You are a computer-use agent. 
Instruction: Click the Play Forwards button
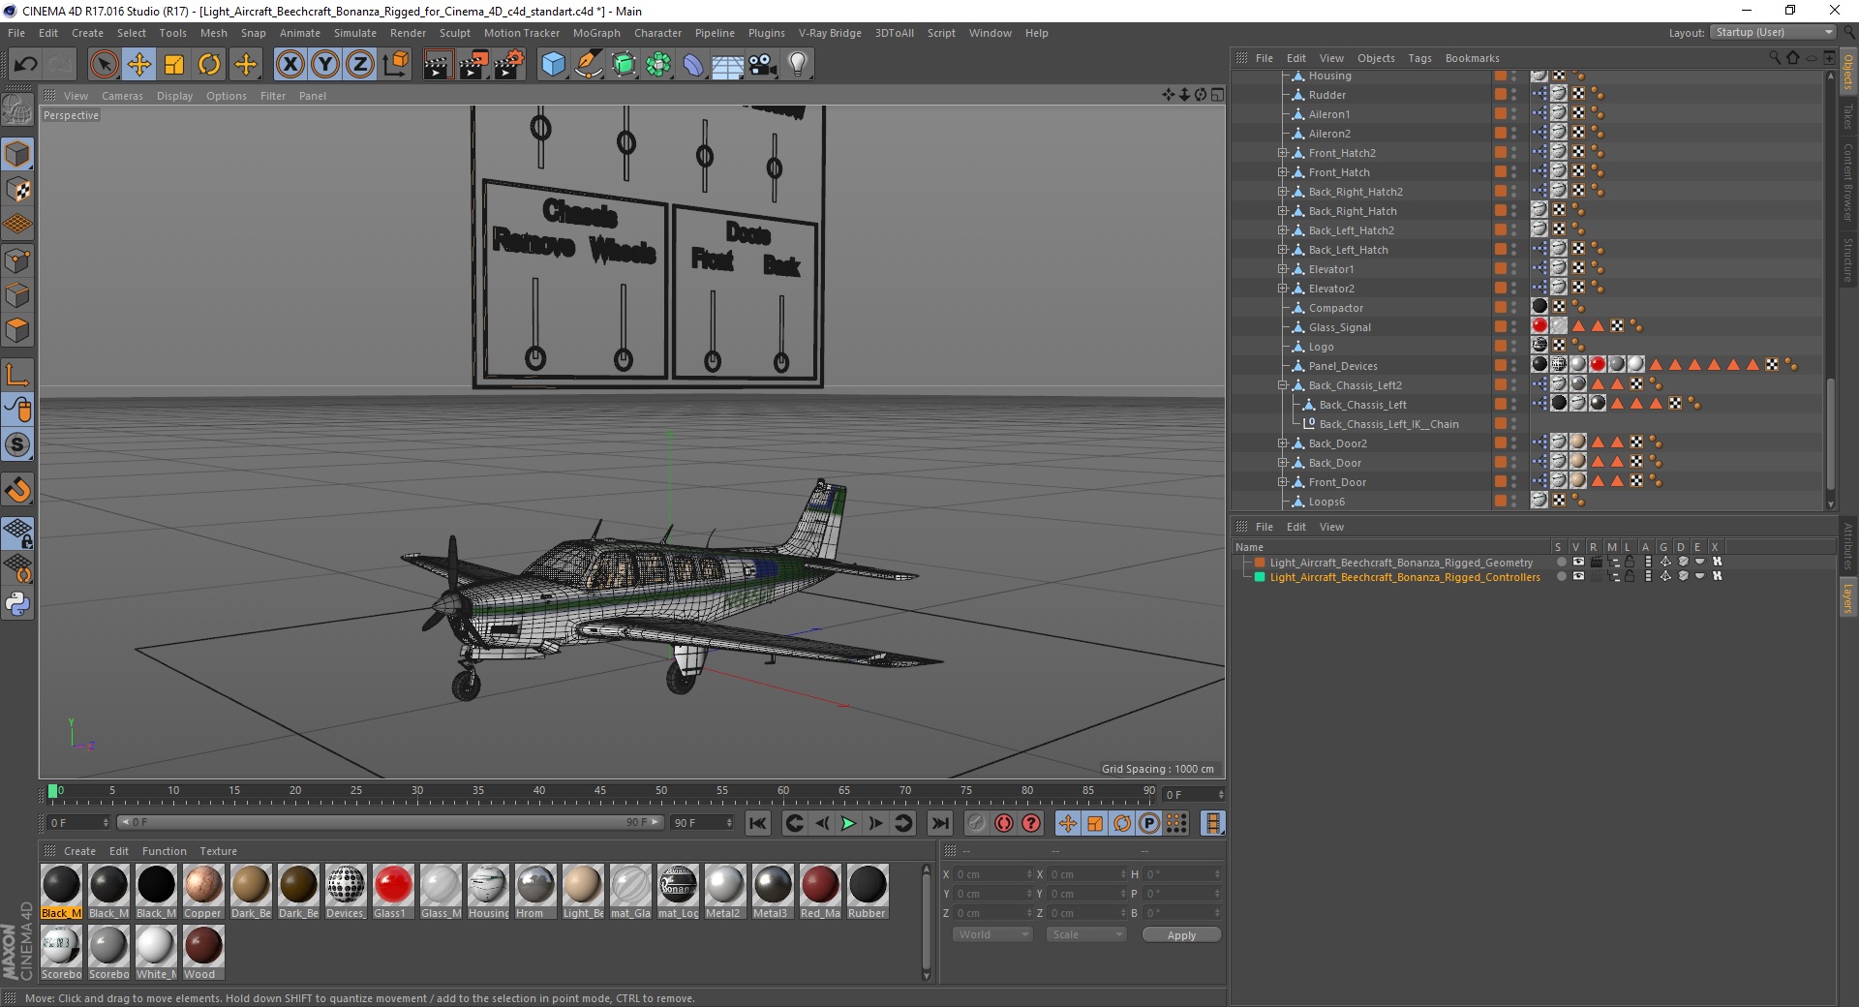coord(848,823)
